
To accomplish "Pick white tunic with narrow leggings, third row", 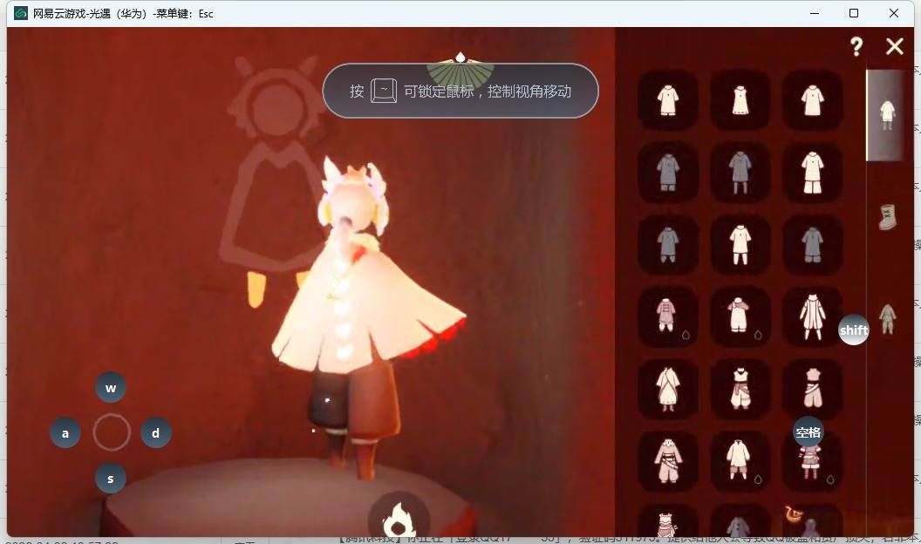I will tap(740, 245).
